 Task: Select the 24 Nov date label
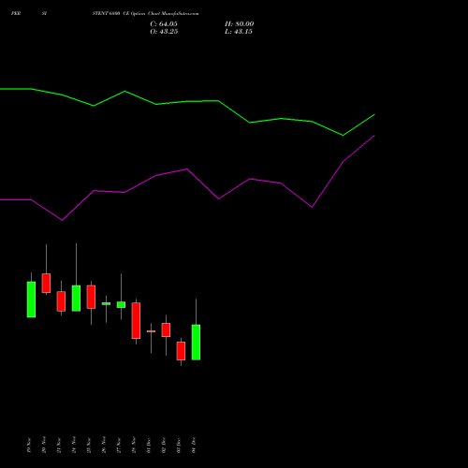pyautogui.click(x=74, y=445)
